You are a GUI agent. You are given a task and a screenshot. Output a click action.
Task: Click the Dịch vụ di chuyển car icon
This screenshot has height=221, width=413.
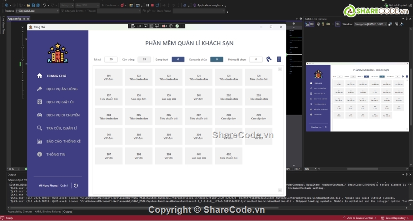coord(40,115)
